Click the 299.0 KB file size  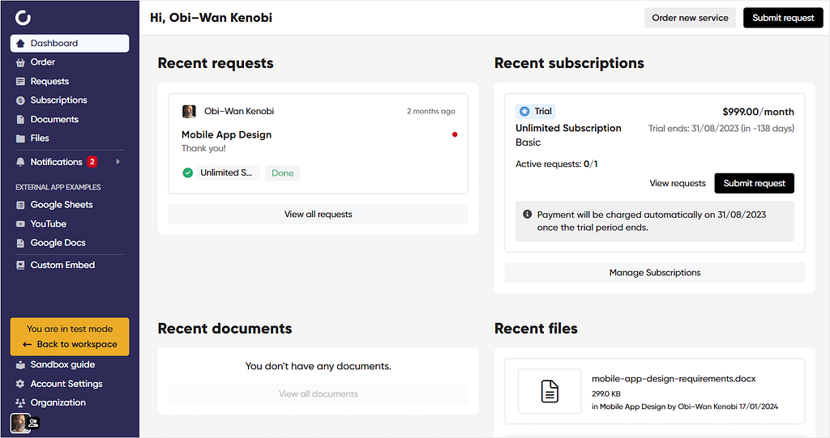[606, 394]
